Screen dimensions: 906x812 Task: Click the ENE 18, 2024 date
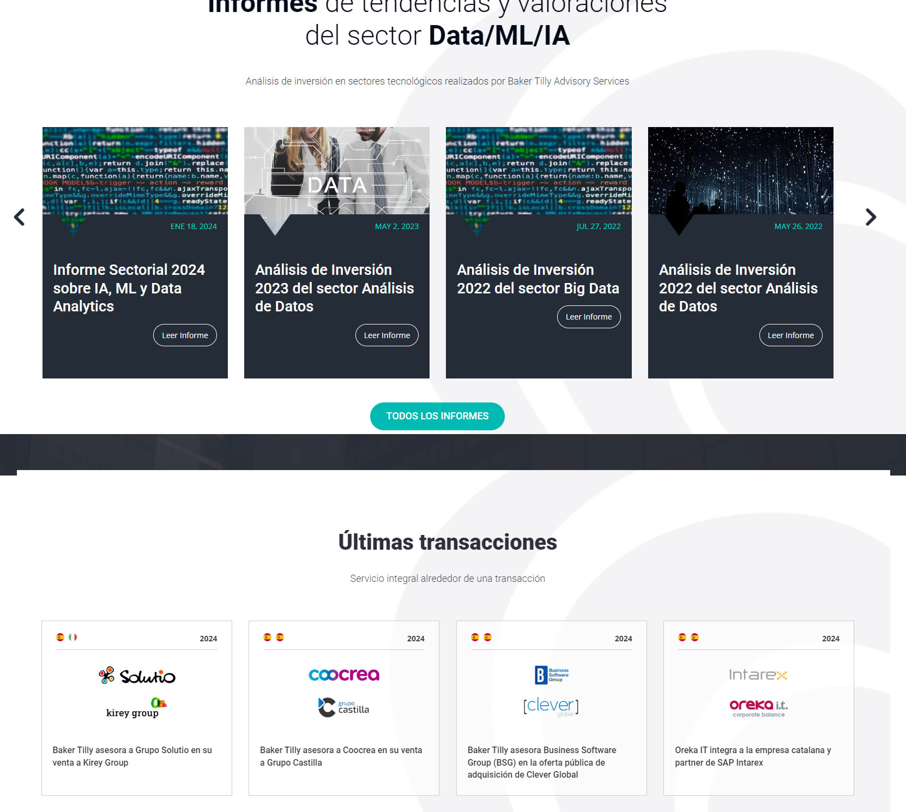click(x=194, y=226)
